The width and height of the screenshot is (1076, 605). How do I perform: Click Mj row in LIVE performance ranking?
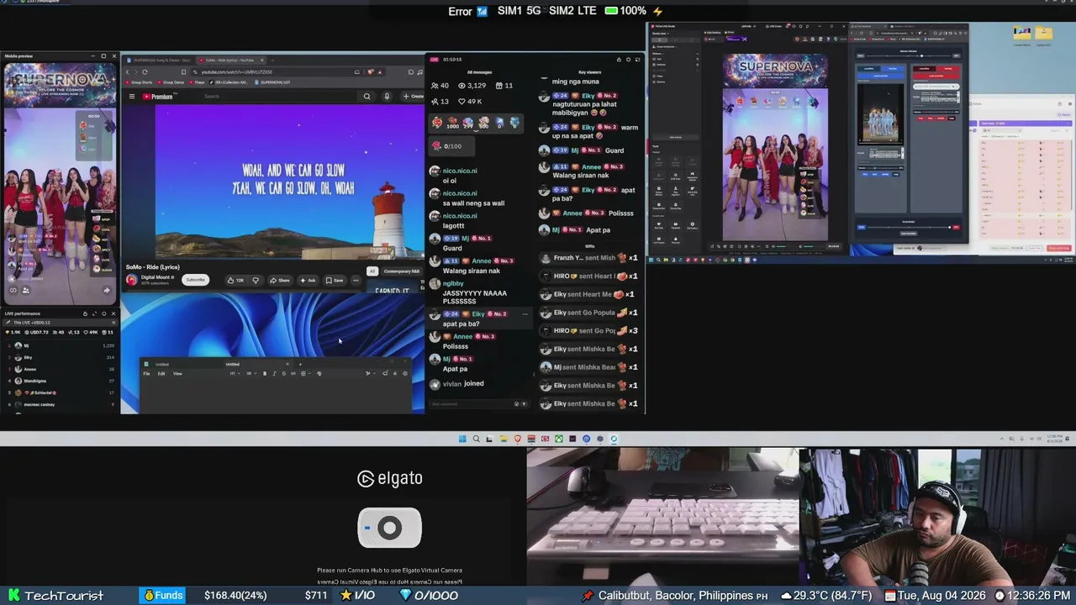pyautogui.click(x=61, y=345)
